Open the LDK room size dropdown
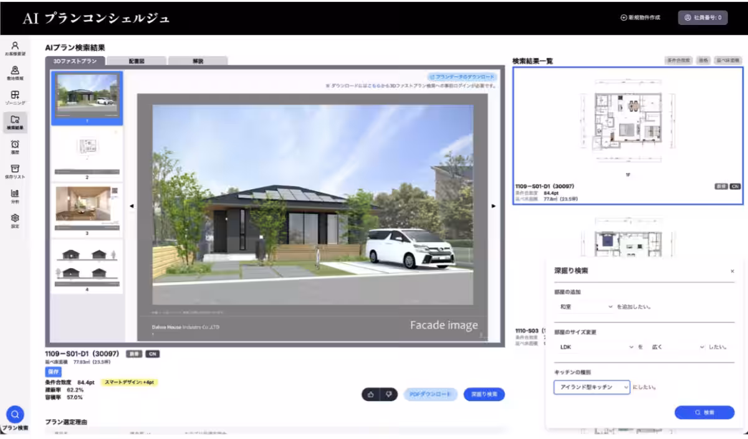 pos(594,347)
